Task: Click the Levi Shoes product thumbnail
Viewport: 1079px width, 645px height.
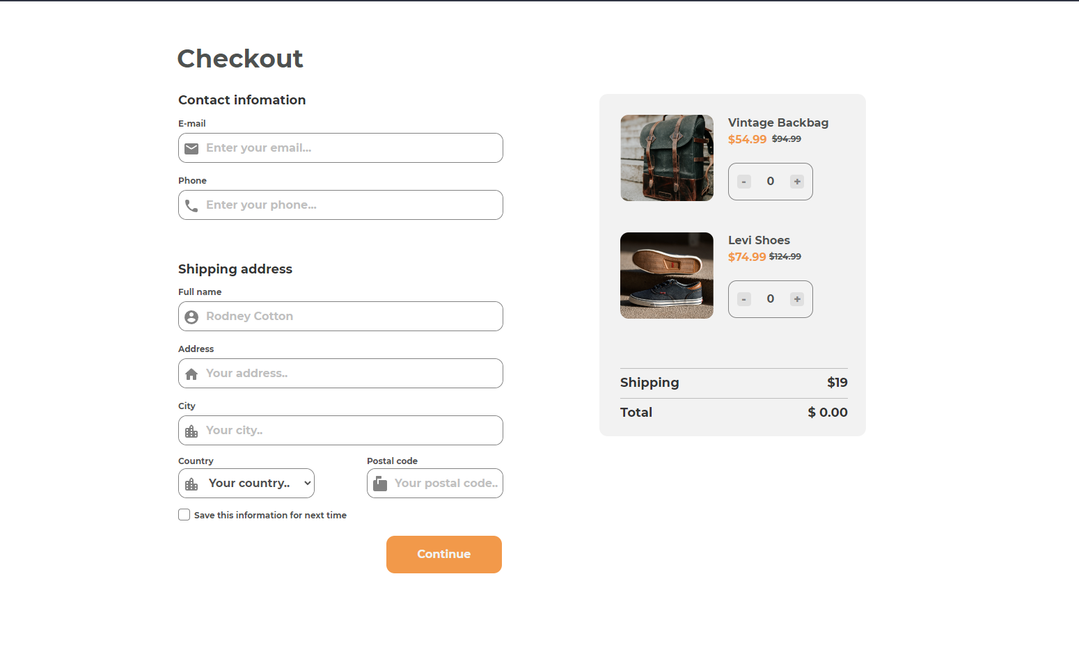Action: tap(666, 276)
